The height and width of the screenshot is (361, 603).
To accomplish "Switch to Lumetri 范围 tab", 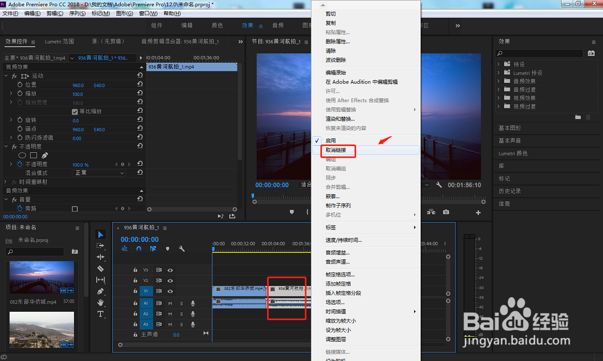I will pos(59,41).
